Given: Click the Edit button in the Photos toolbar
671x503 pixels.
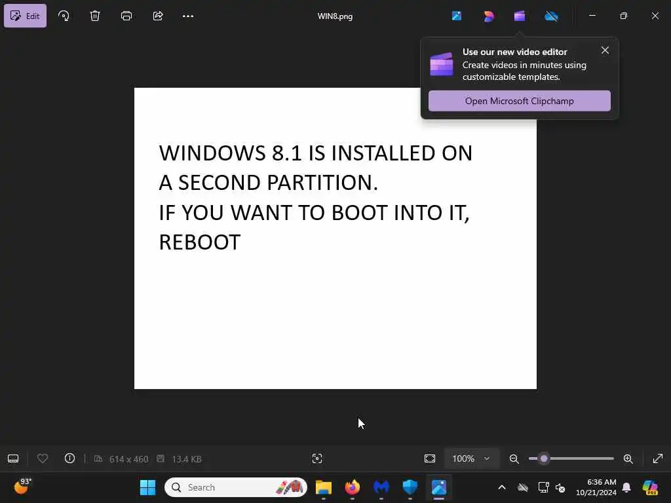Looking at the screenshot, I should (x=26, y=16).
